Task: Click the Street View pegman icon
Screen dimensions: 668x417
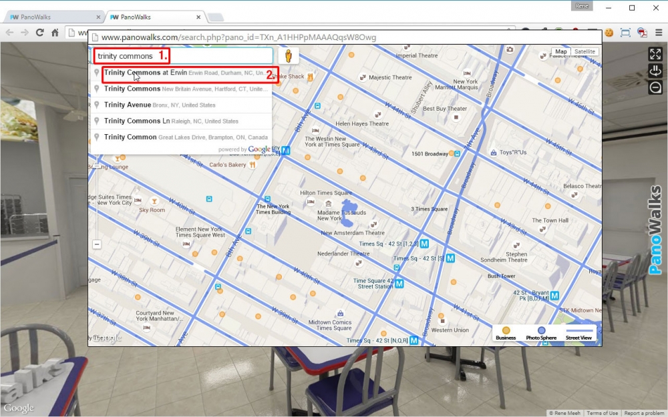Action: (289, 56)
